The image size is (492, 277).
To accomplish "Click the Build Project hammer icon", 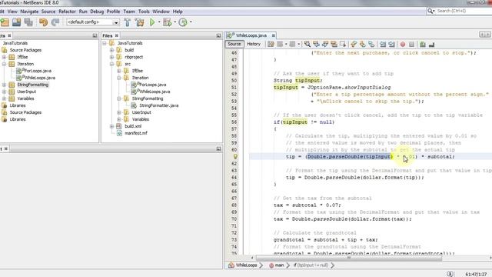I will (x=128, y=22).
